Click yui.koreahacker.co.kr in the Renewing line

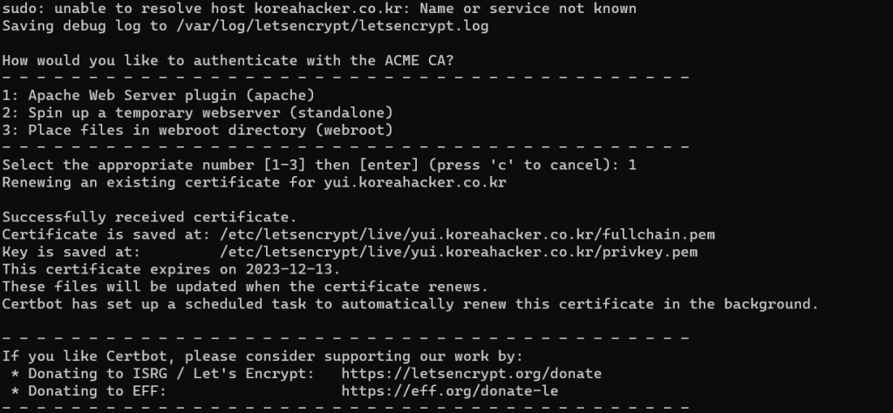click(415, 183)
